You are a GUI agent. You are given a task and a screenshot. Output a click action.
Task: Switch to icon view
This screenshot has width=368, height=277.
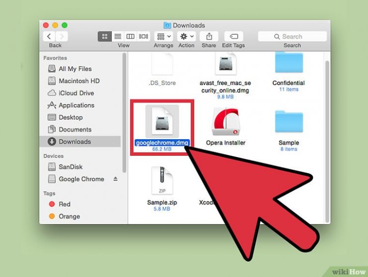[x=104, y=36]
